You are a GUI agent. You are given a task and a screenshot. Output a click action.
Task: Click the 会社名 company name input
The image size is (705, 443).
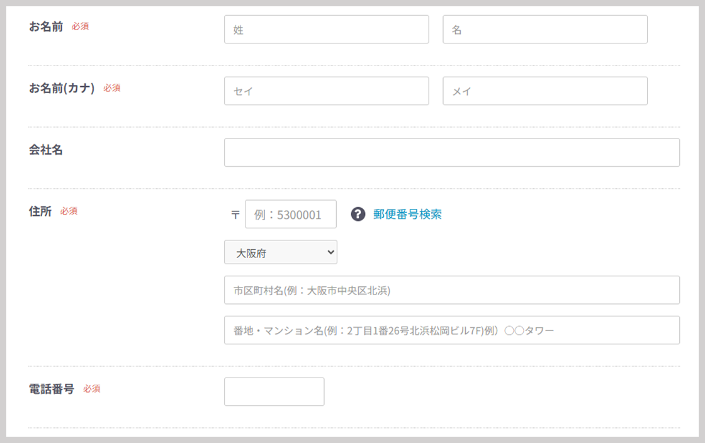click(451, 153)
